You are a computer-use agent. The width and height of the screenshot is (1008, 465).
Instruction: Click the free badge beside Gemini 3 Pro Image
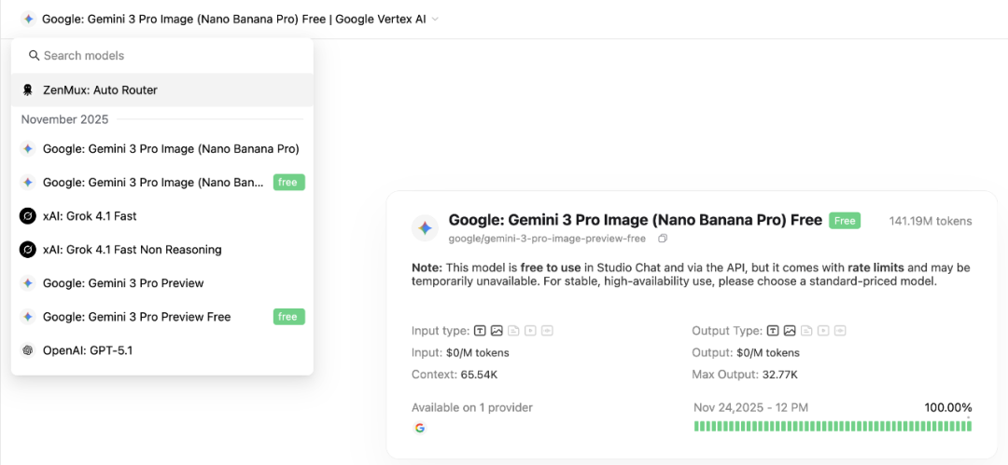pyautogui.click(x=288, y=183)
